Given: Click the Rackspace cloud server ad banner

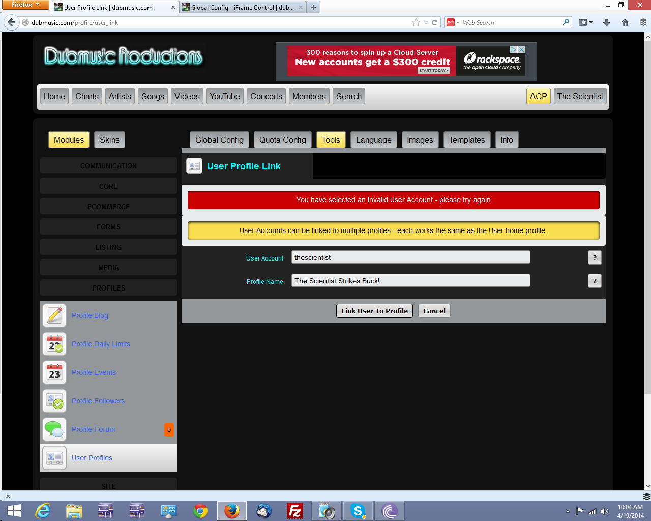Looking at the screenshot, I should [406, 62].
